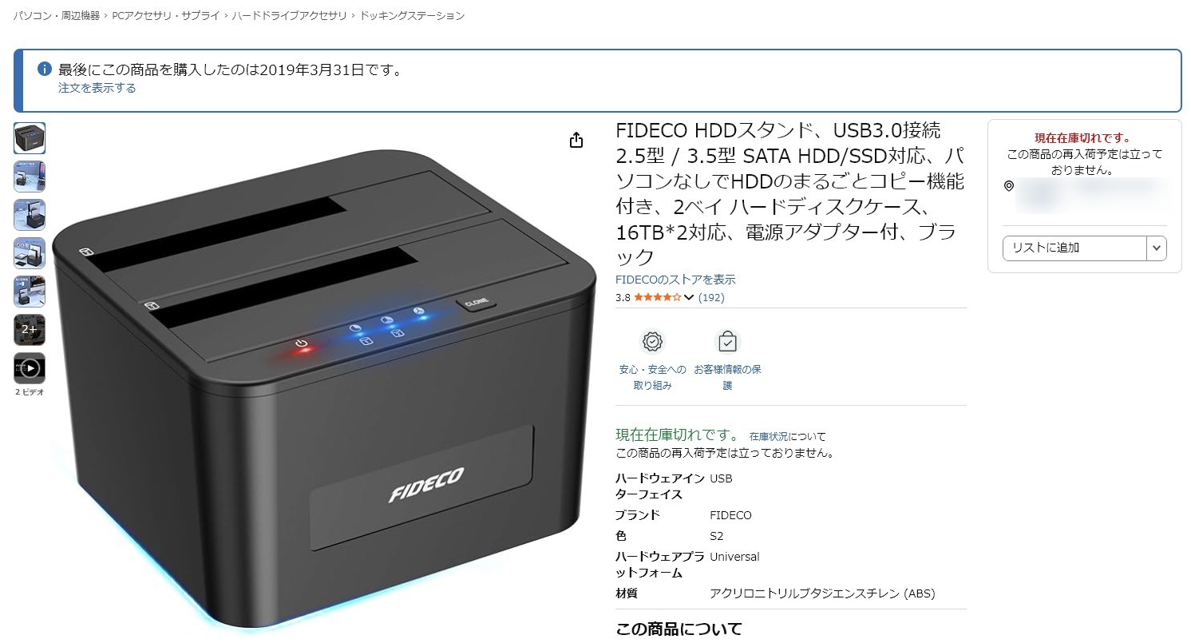The width and height of the screenshot is (1191, 643).
Task: Open the 2+ more images thumbnail
Action: (30, 329)
